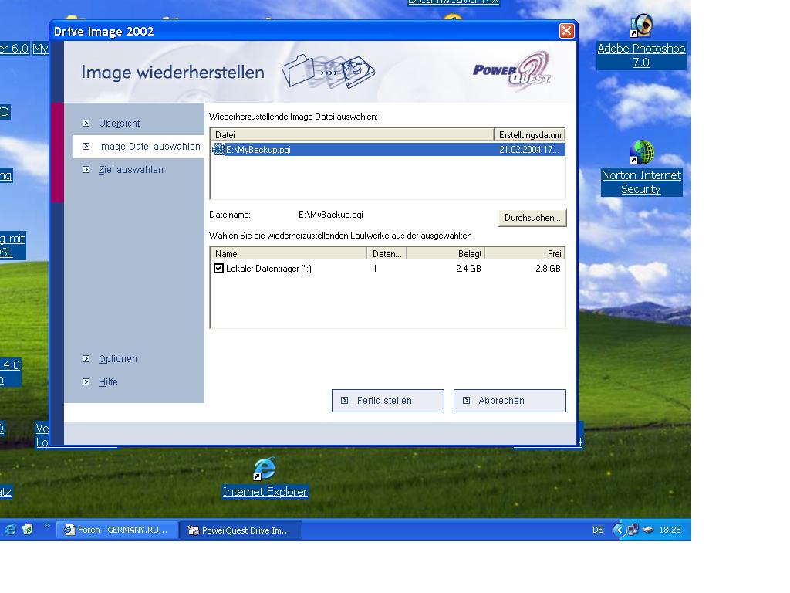Screen dimensions: 790x593
Task: Go to Ziel auswählen step
Action: [x=130, y=170]
